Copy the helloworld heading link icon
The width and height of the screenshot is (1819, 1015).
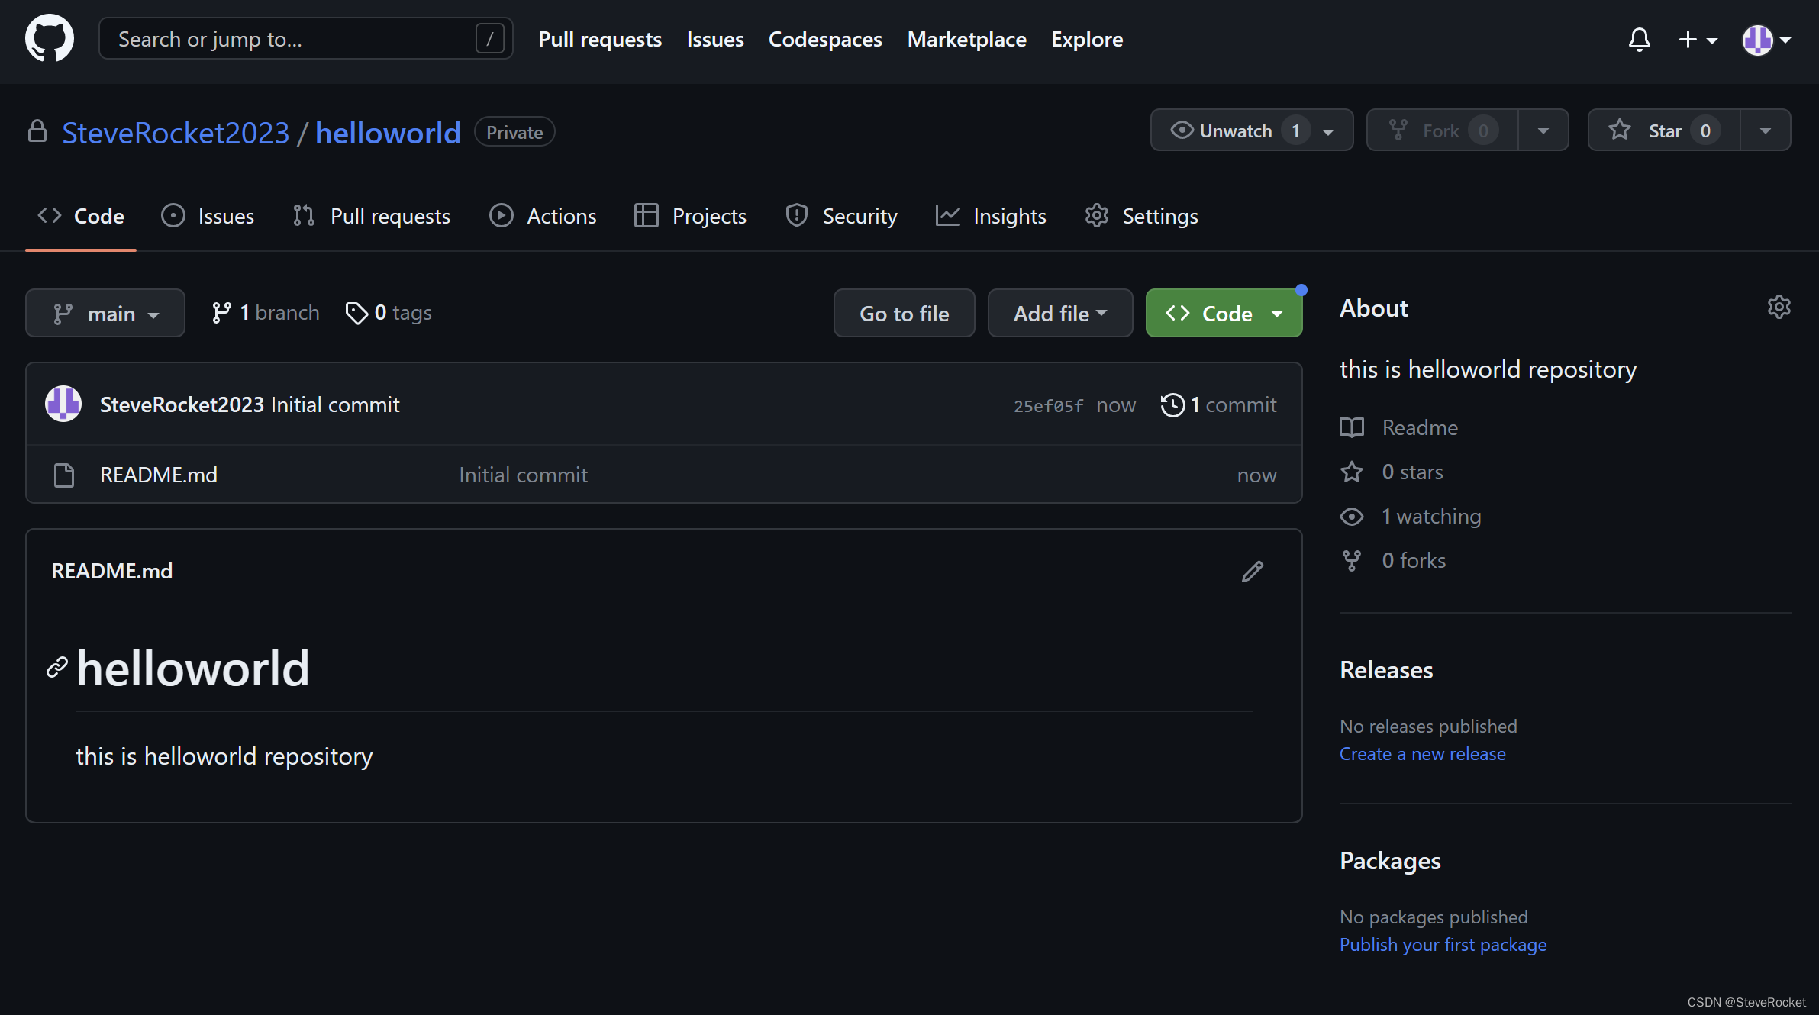click(56, 668)
